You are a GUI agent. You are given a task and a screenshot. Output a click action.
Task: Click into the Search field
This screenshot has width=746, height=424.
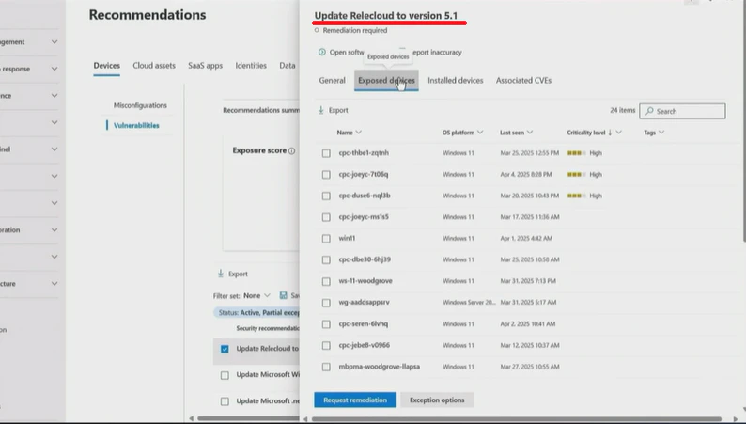pos(682,111)
